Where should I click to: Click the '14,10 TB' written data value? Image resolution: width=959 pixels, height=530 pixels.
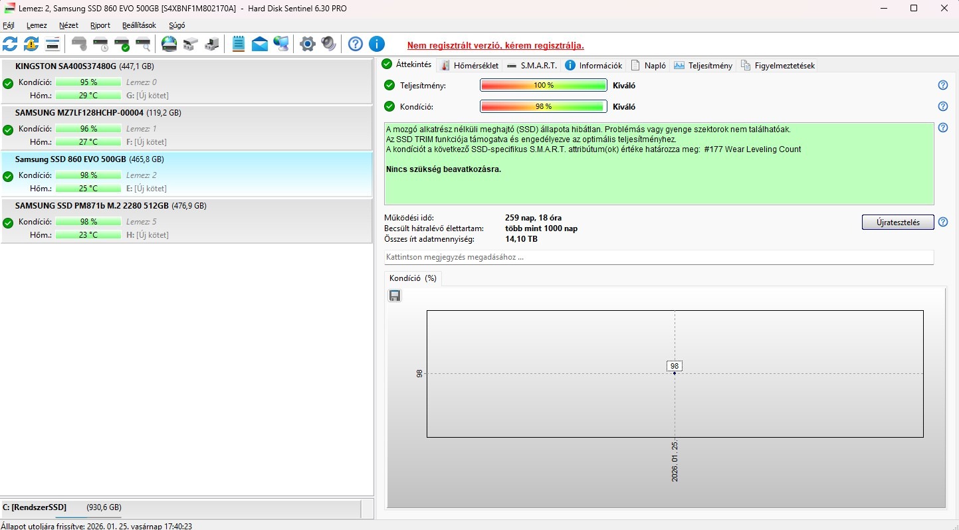point(522,239)
